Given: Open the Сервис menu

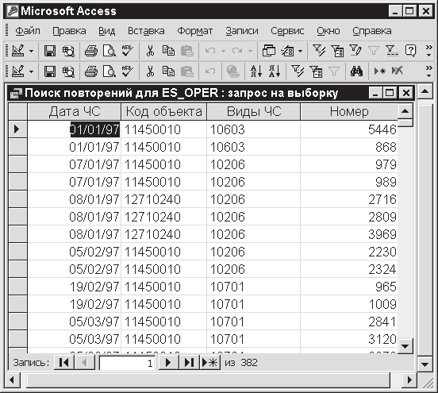Looking at the screenshot, I should click(287, 30).
